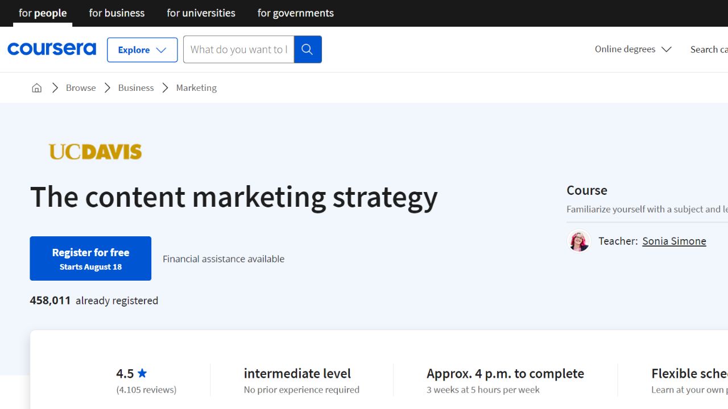Navigate to Browse via the breadcrumb

coord(80,87)
